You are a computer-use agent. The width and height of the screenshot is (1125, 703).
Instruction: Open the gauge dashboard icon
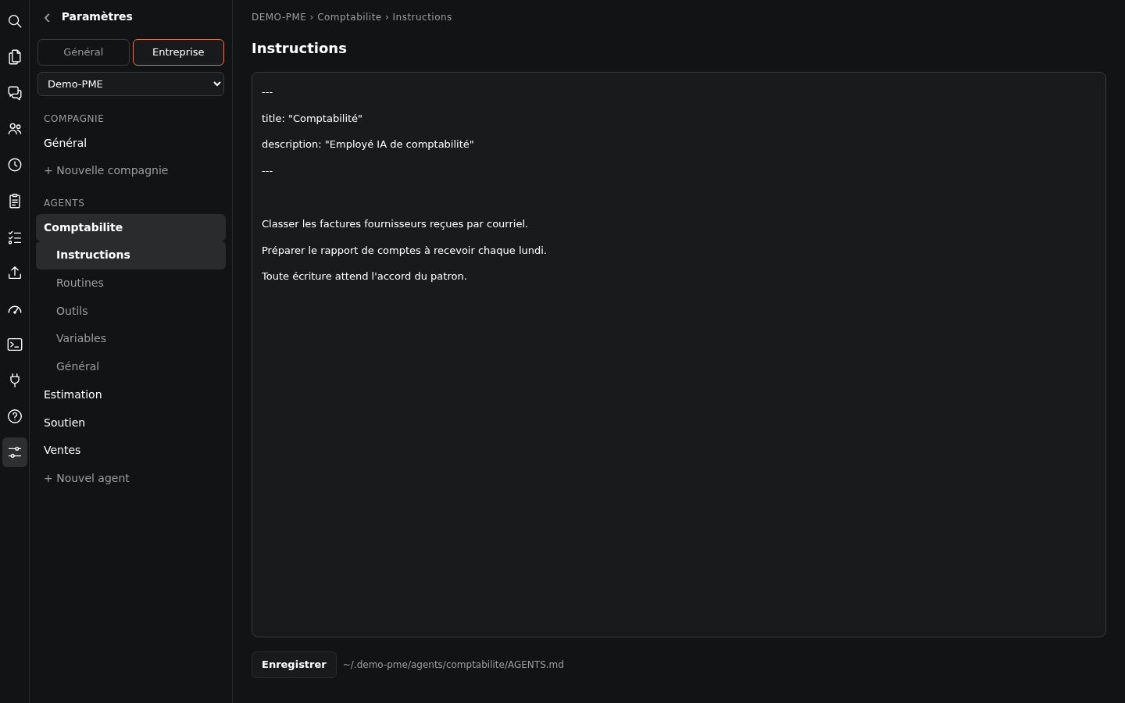[x=15, y=309]
